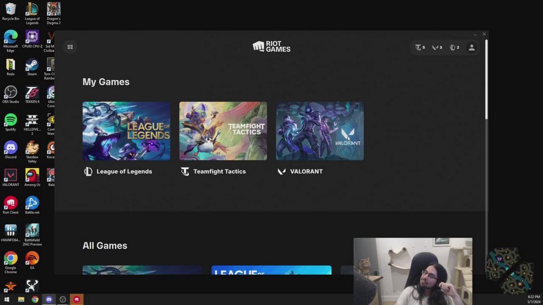Select CPUID CPU-Z desktop icon

(x=32, y=39)
